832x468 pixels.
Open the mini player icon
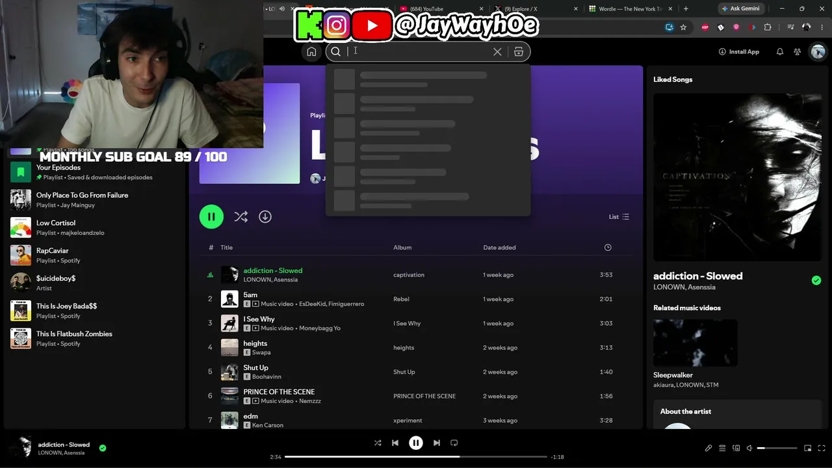coord(808,448)
